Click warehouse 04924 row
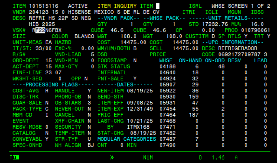The image size is (277, 163). 213,79
